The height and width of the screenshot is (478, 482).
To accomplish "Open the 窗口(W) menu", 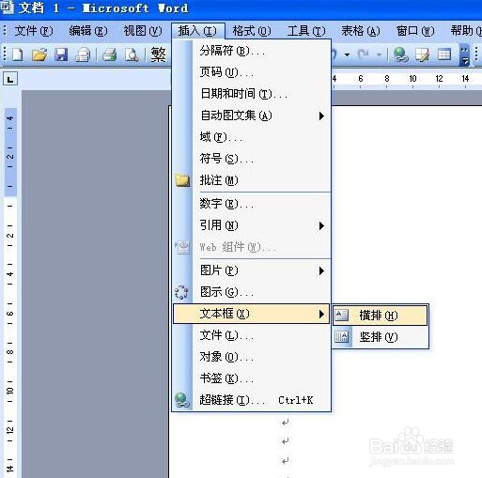I will click(415, 31).
